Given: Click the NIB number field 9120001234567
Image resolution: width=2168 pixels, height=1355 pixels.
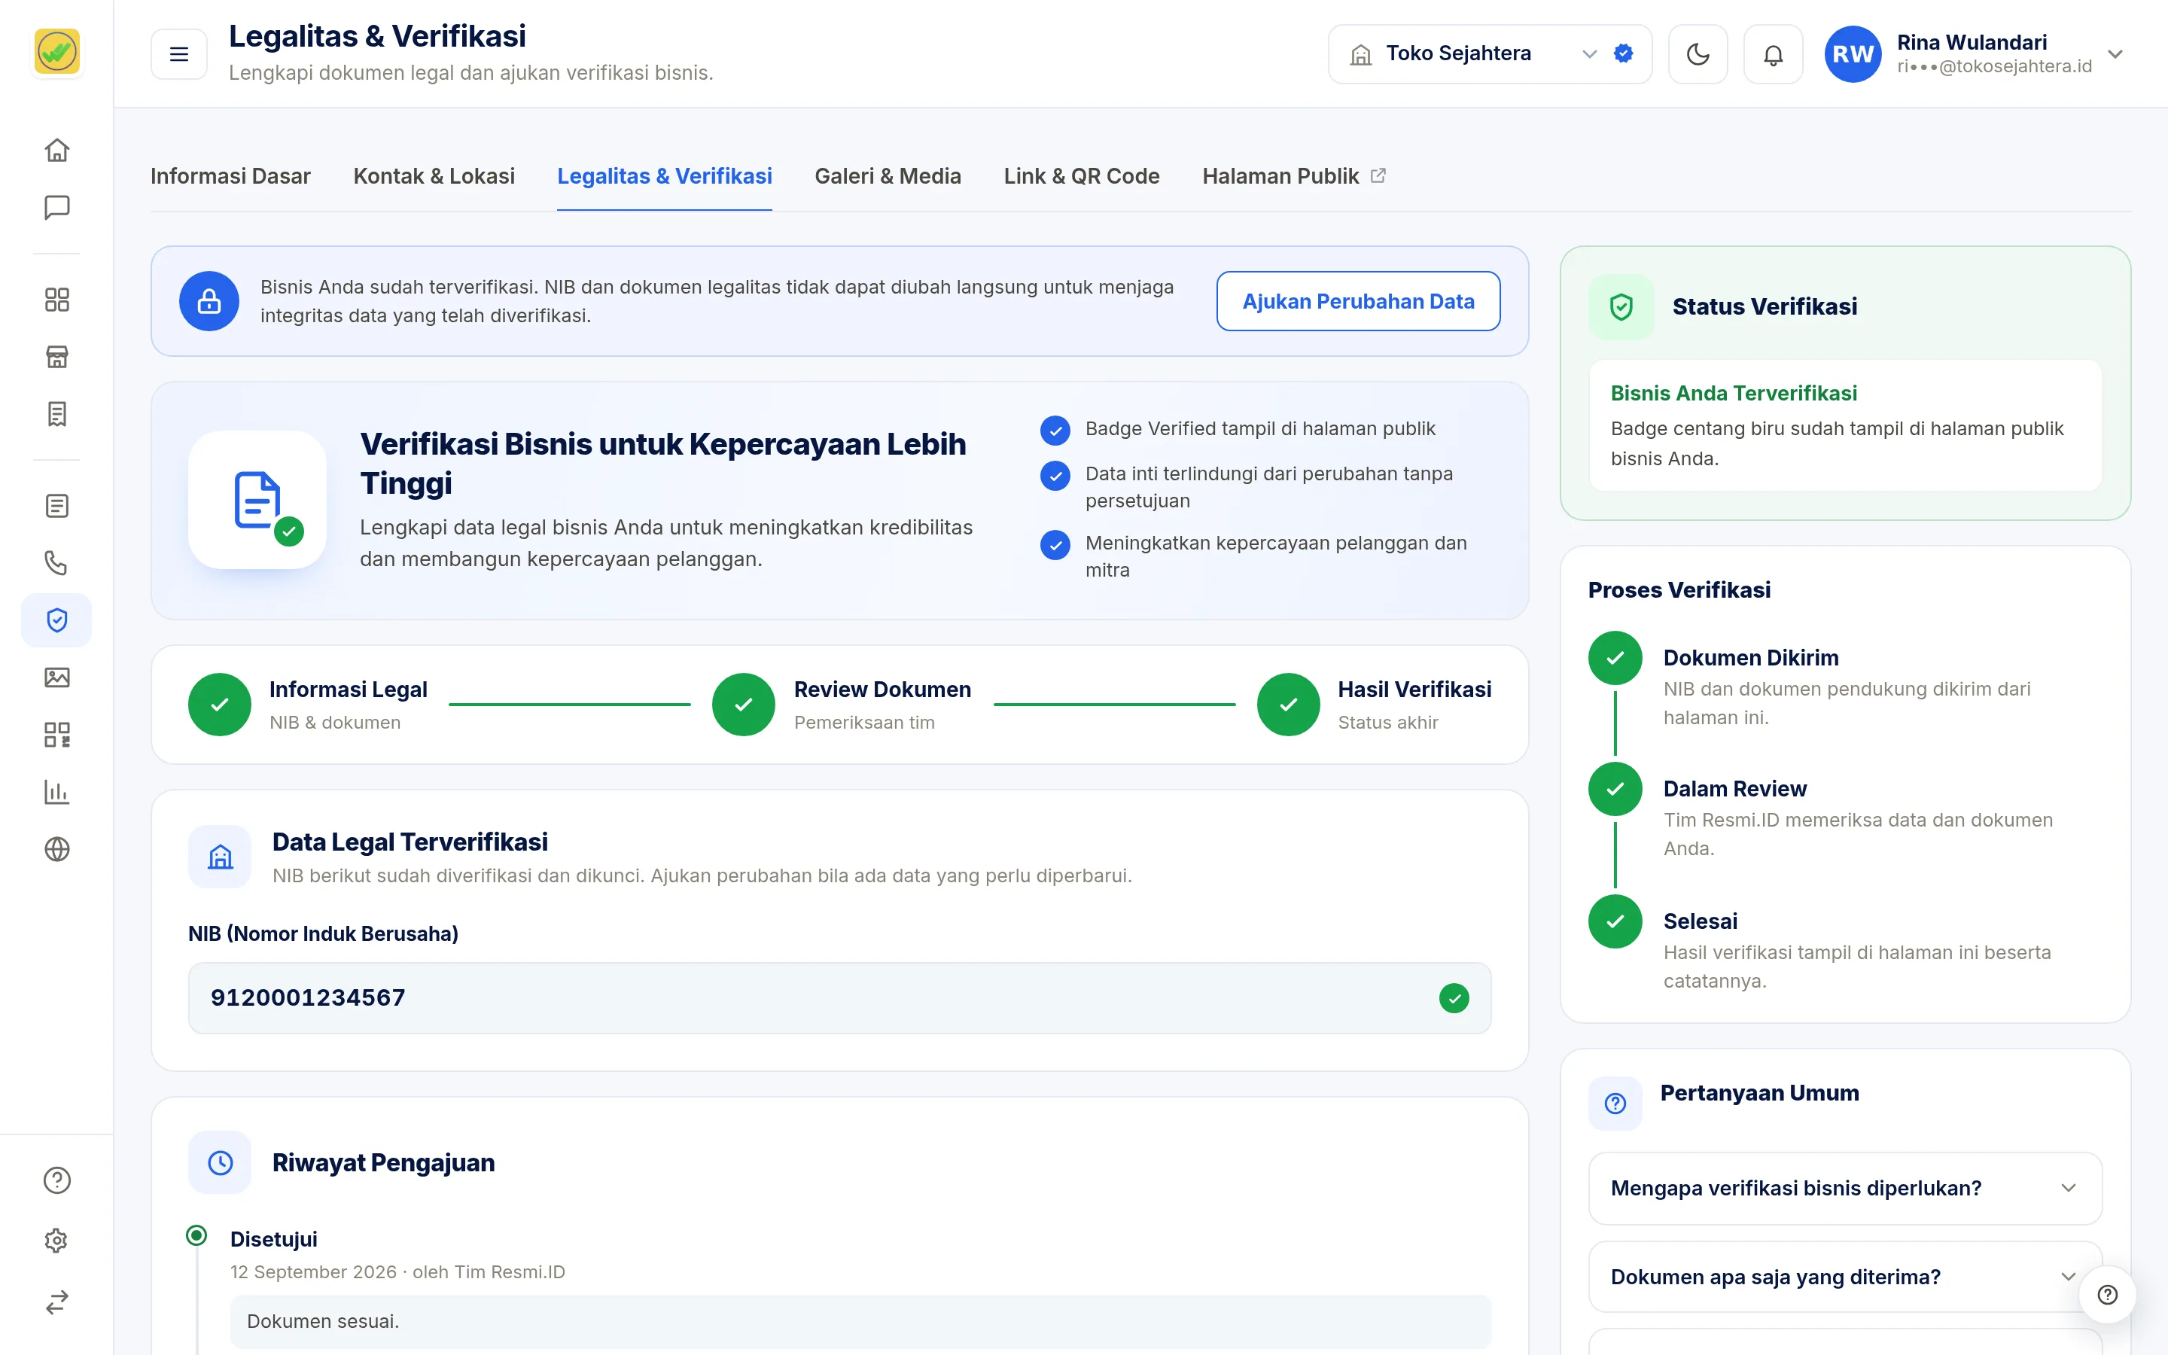Looking at the screenshot, I should point(839,998).
